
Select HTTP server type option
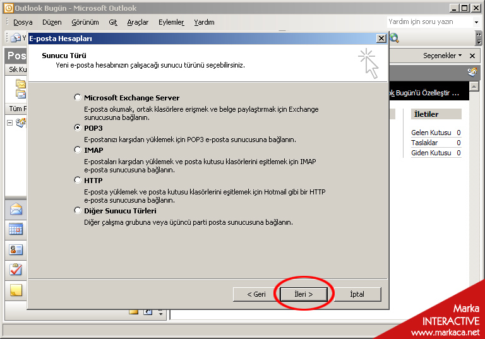point(78,180)
